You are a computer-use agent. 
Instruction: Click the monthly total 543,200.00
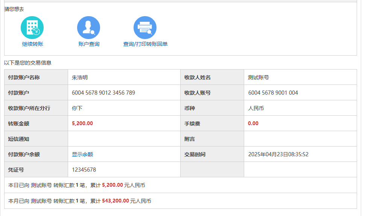[115, 201]
